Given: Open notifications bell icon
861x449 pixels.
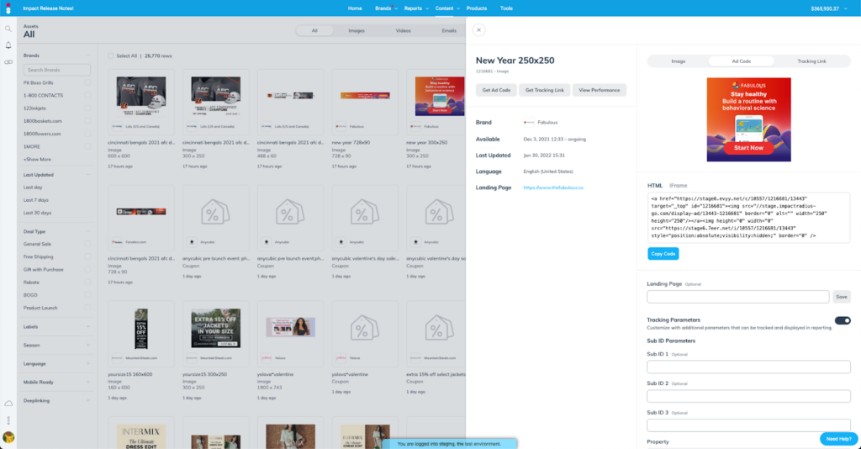Looking at the screenshot, I should (8, 45).
